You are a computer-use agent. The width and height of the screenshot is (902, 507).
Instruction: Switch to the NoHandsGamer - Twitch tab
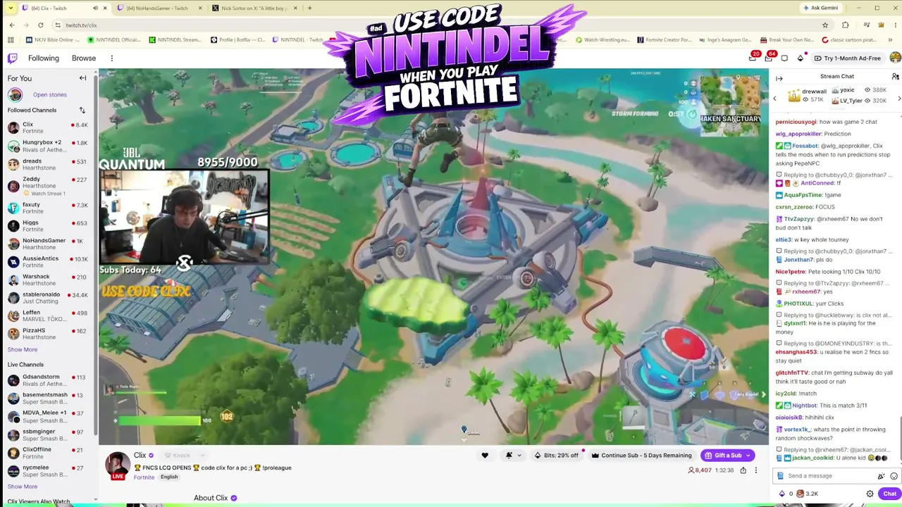[157, 8]
